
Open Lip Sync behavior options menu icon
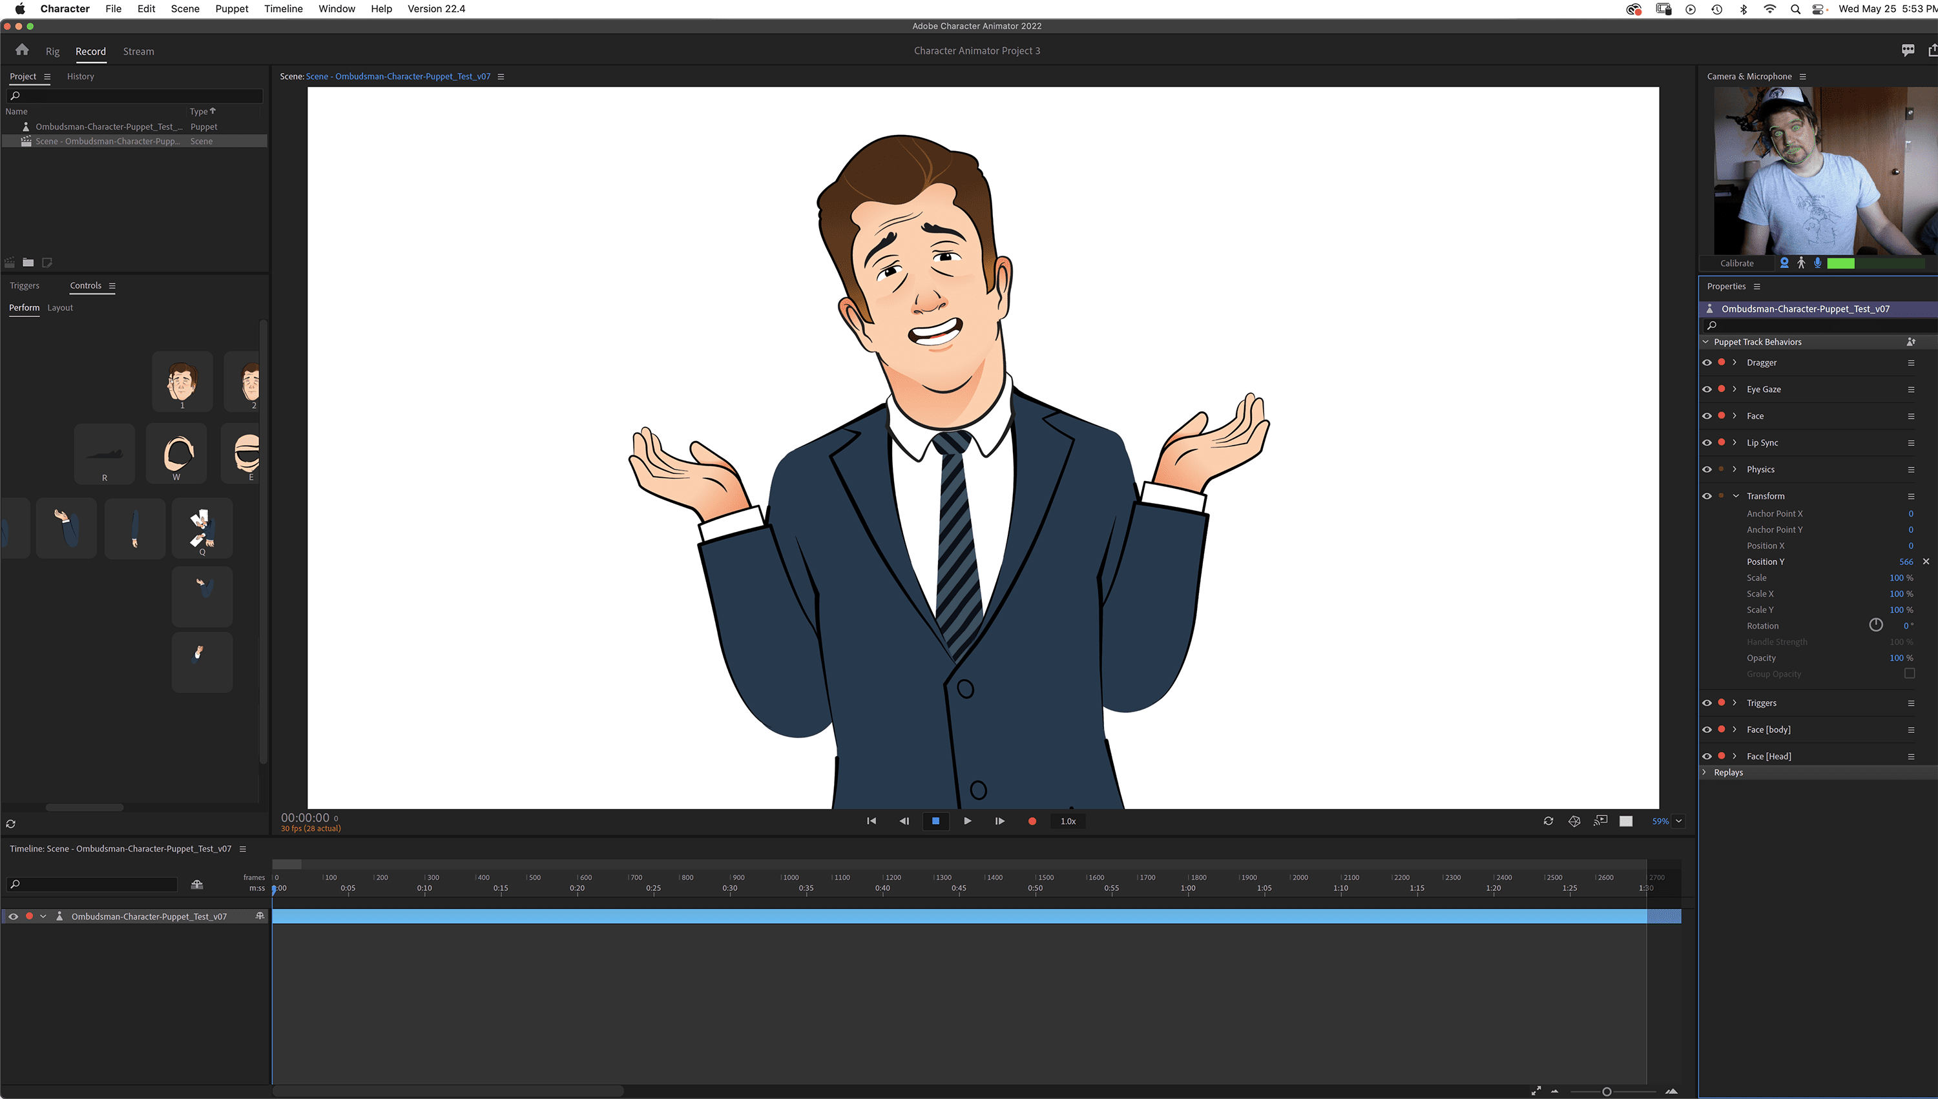[1911, 443]
